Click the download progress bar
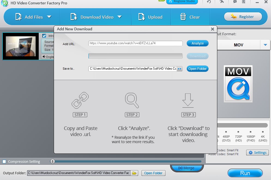The height and width of the screenshot is (180, 271). pos(135,56)
